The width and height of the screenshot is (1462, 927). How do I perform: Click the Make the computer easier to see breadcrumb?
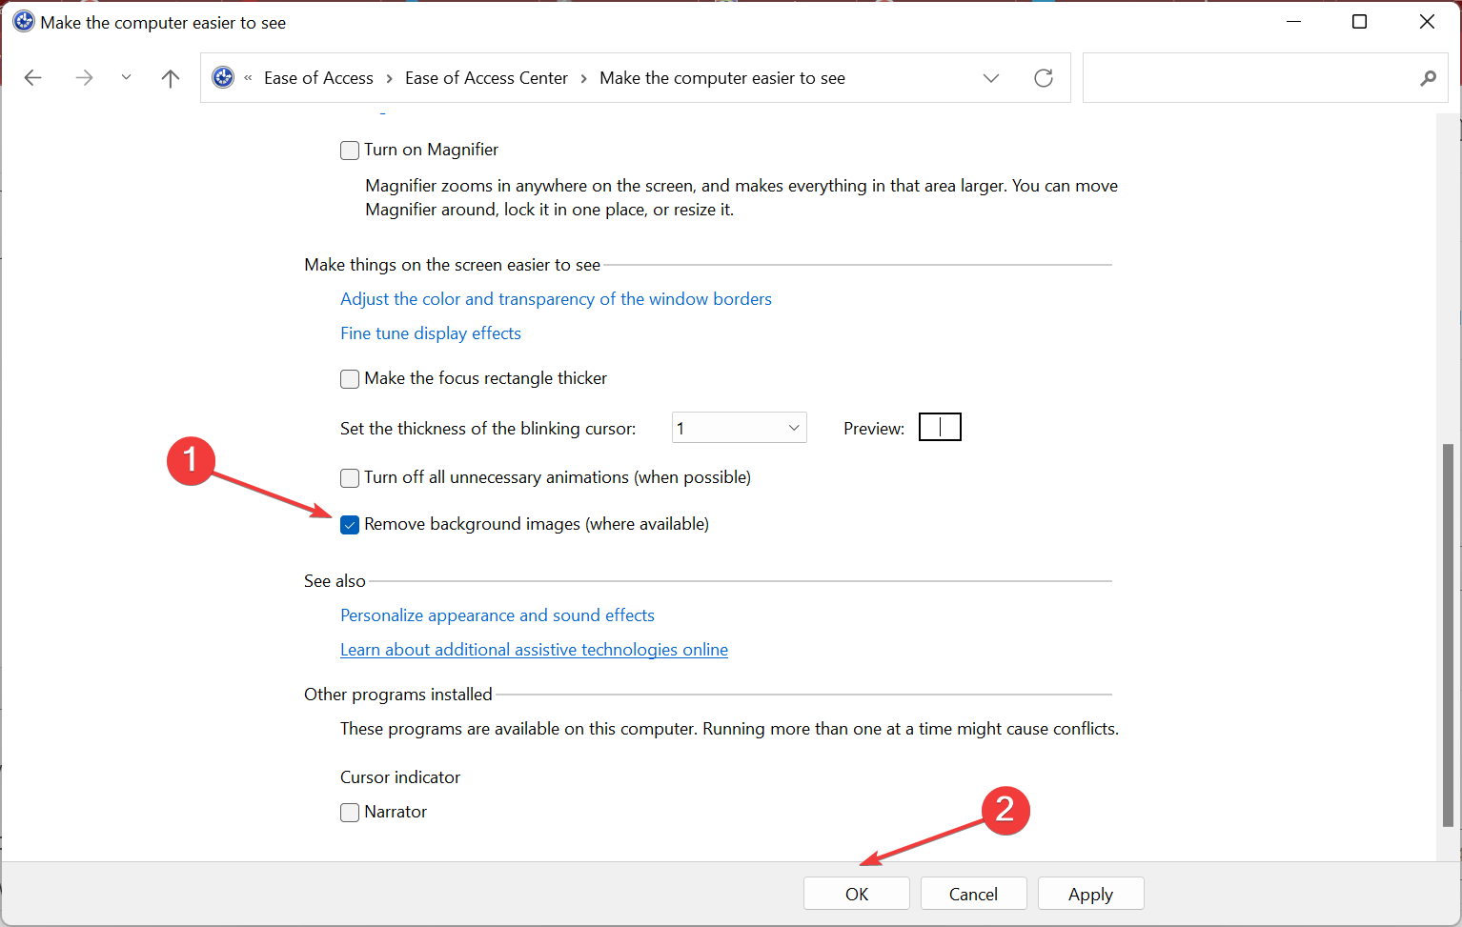click(x=722, y=78)
